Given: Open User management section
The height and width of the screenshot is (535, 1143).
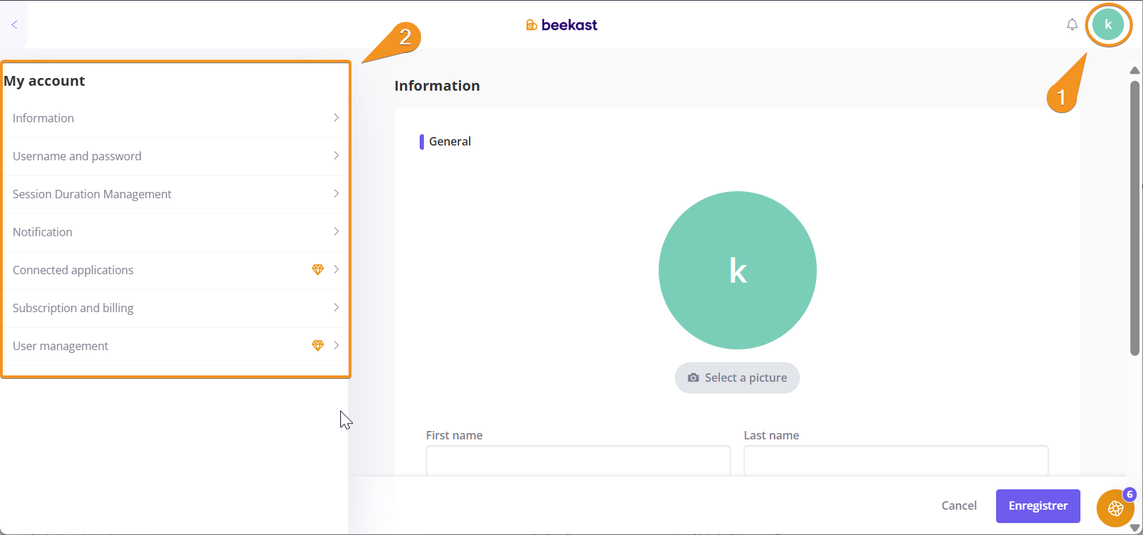Looking at the screenshot, I should coord(60,346).
